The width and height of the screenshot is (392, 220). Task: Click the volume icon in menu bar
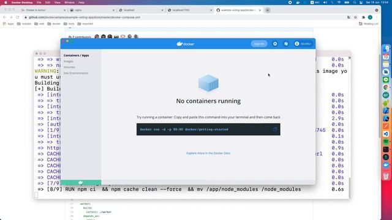point(325,2)
